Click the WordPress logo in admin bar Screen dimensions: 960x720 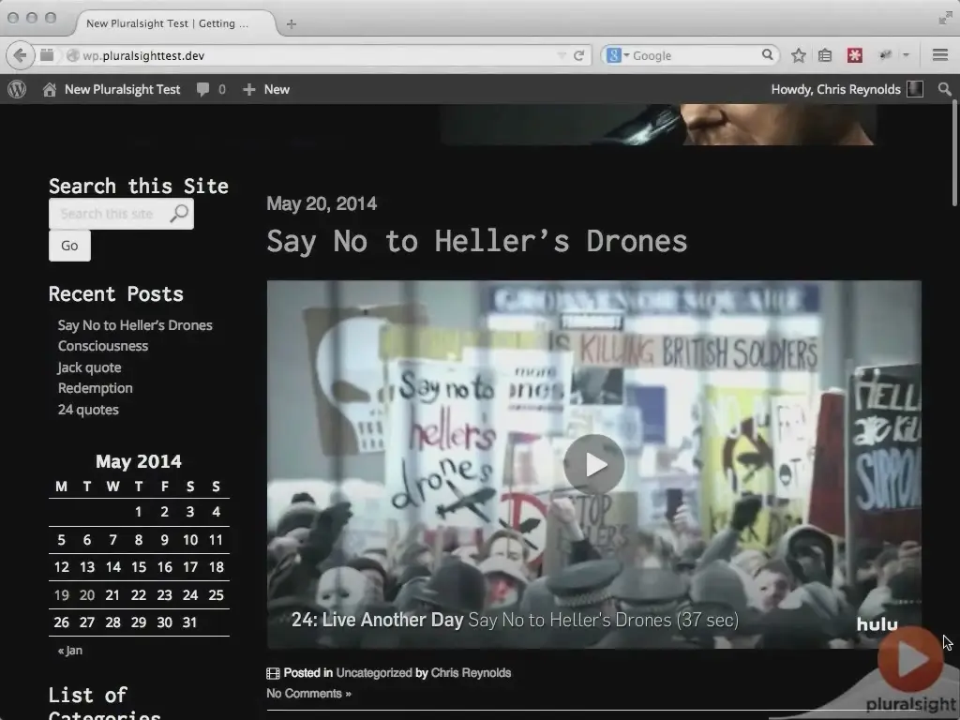[17, 89]
